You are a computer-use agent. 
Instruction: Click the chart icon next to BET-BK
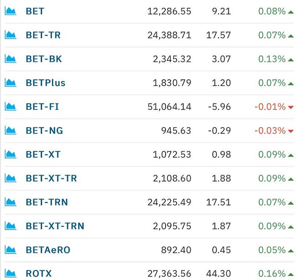point(10,59)
